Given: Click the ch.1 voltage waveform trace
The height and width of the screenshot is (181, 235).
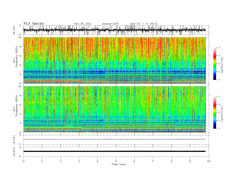Looking at the screenshot, I should pyautogui.click(x=114, y=30).
